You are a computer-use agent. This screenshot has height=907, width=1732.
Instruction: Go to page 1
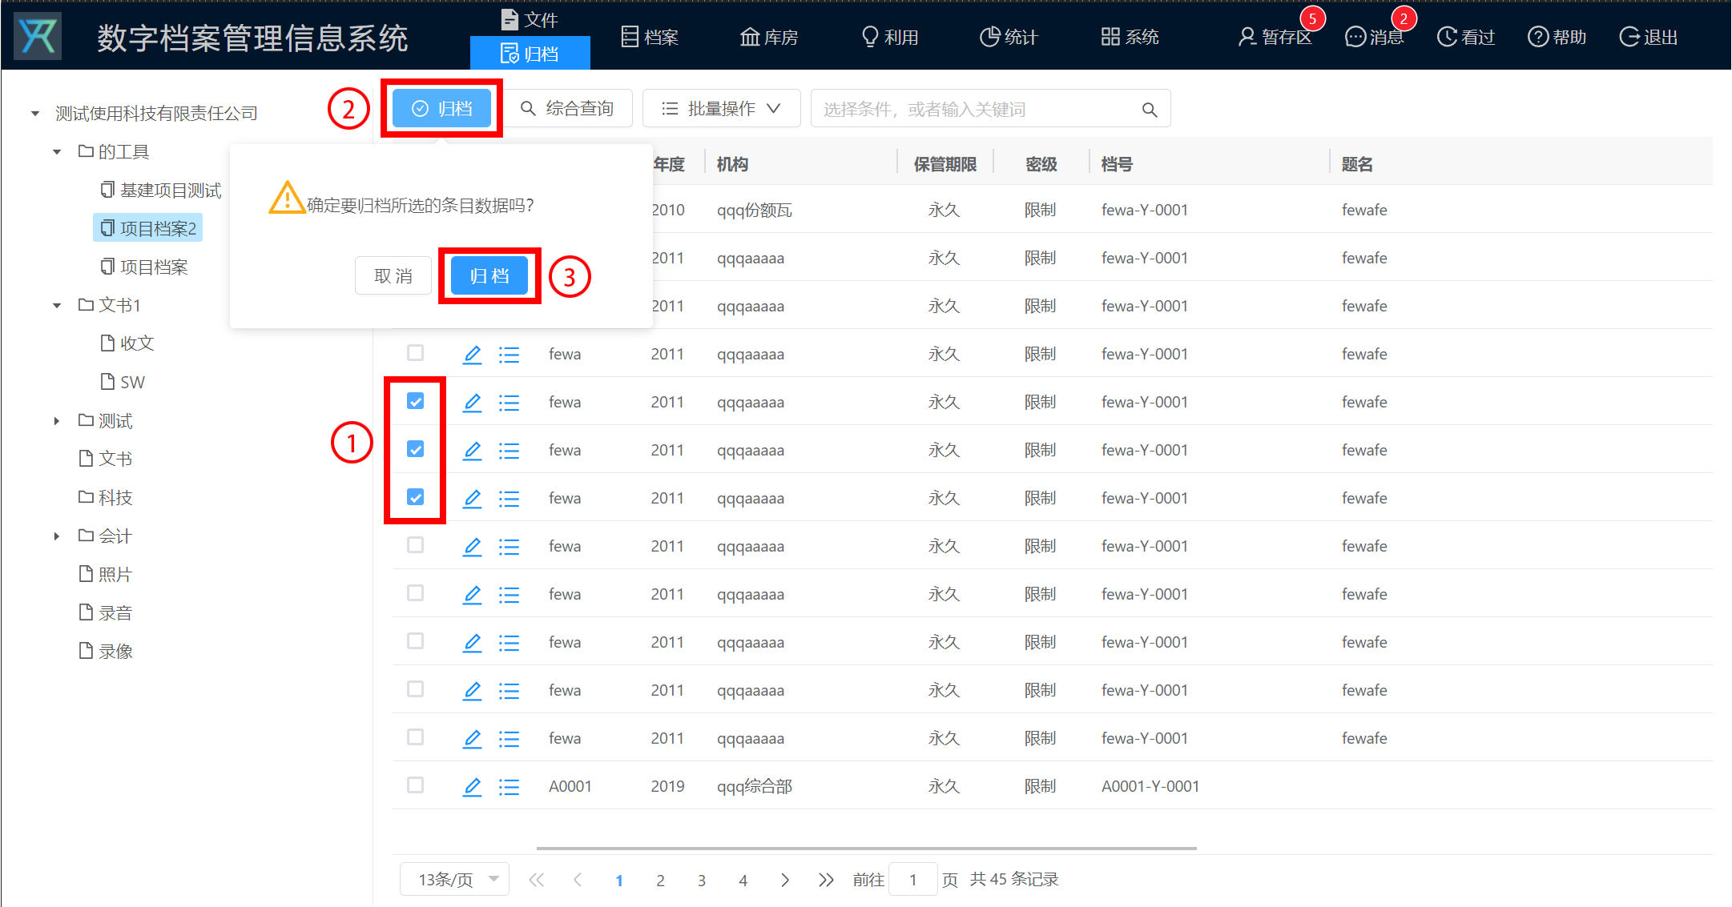coord(619,880)
